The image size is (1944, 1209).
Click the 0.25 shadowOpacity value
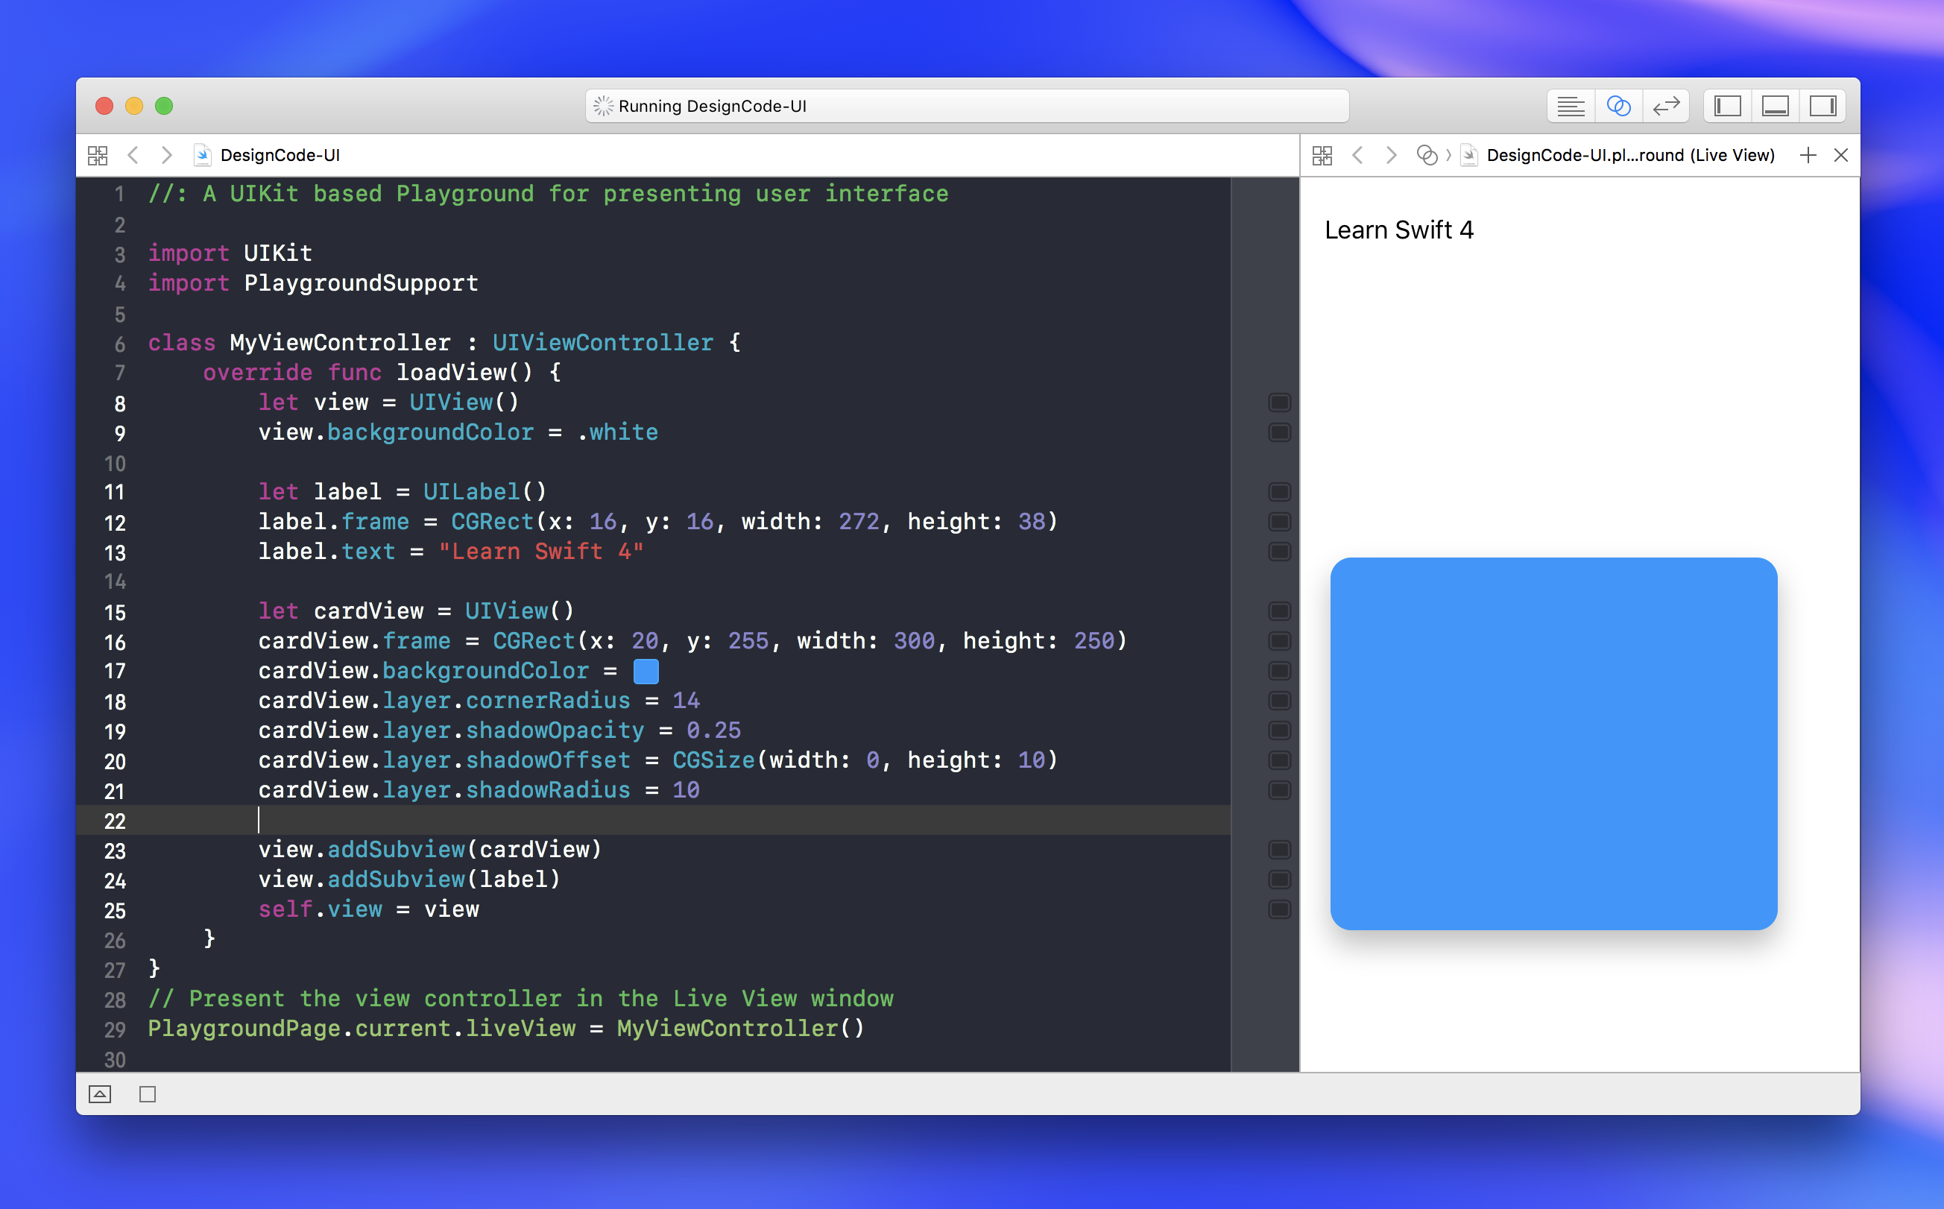point(713,730)
